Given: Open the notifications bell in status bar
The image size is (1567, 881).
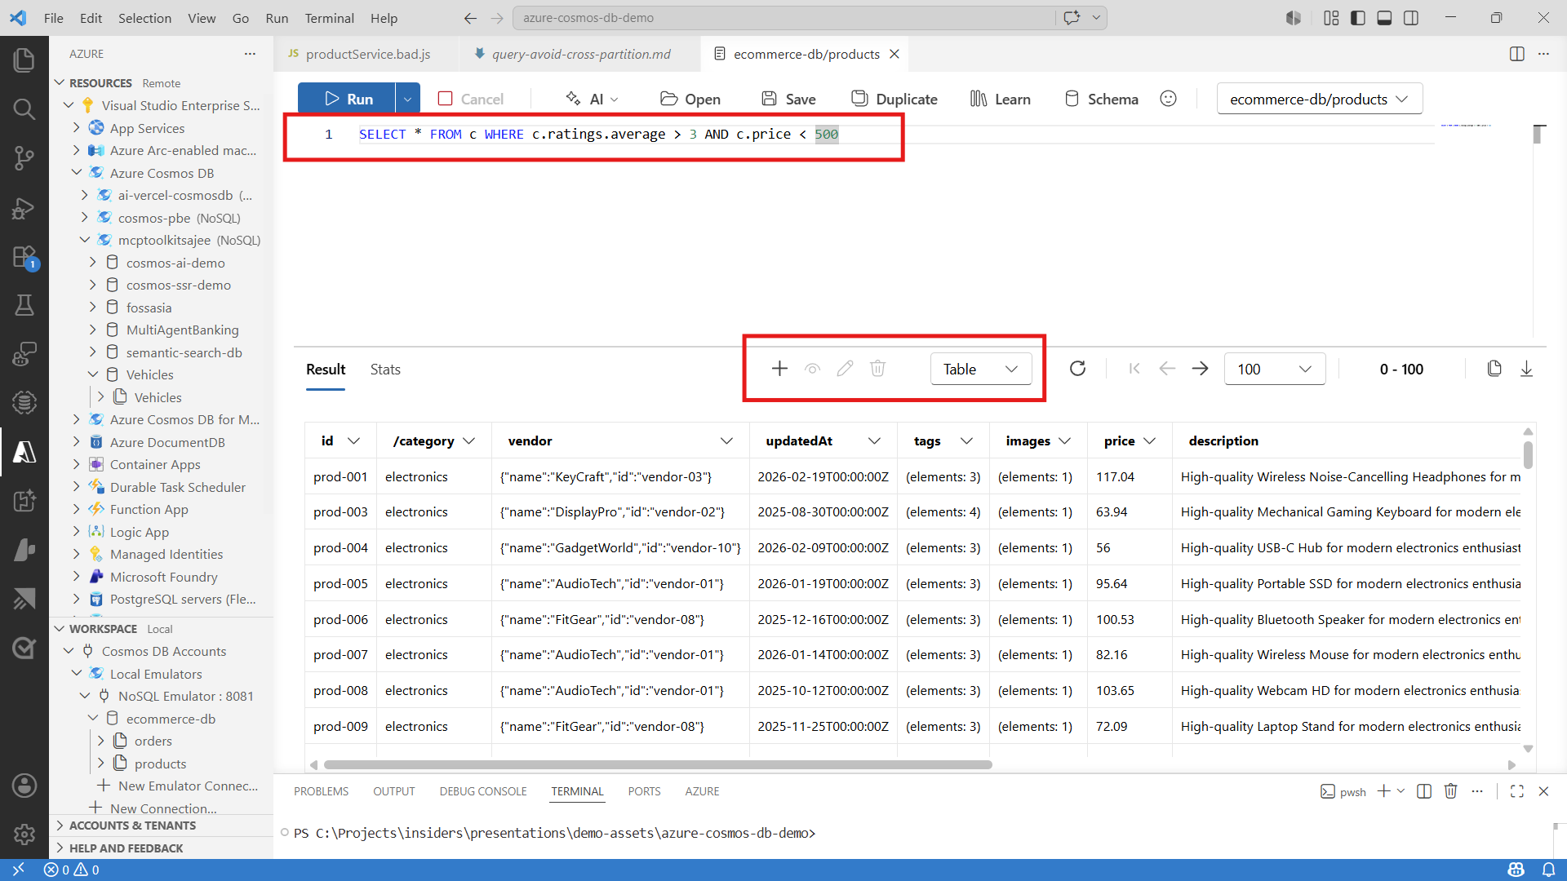Looking at the screenshot, I should tap(1548, 870).
